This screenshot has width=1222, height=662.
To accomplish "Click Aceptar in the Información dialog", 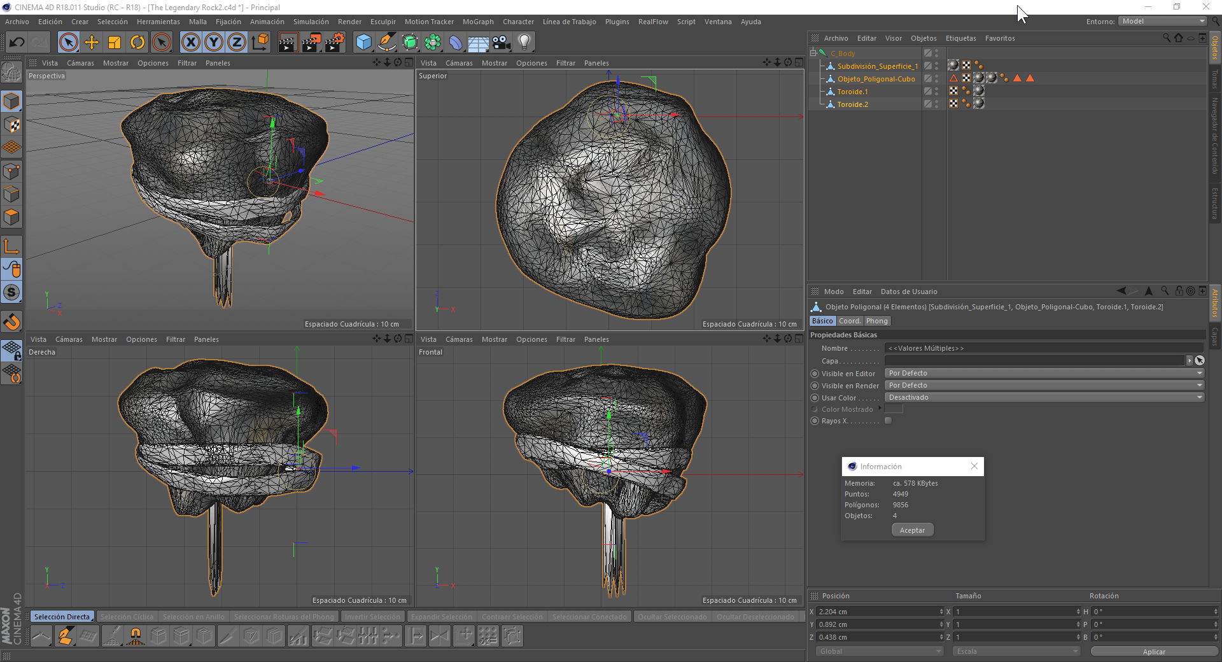I will click(912, 530).
